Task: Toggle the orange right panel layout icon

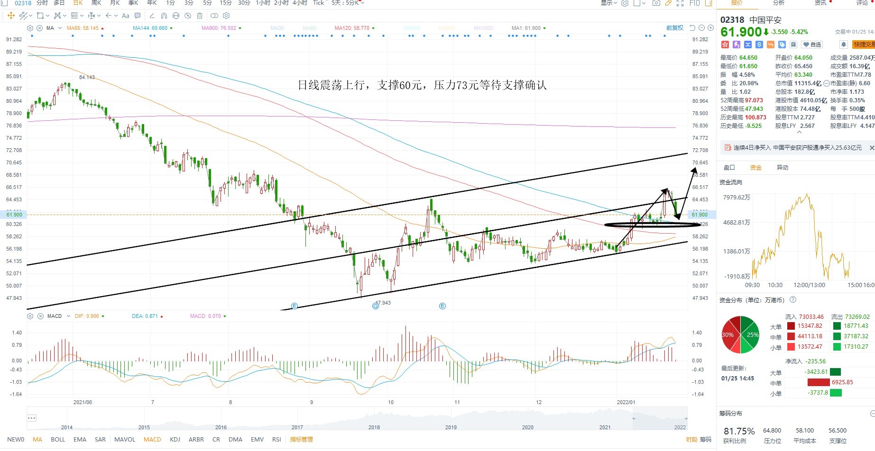Action: click(x=709, y=3)
